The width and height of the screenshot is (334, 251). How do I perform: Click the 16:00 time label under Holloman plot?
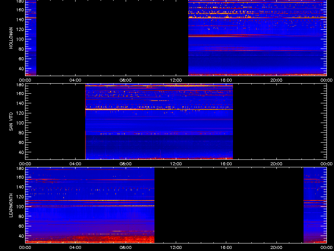[226, 80]
